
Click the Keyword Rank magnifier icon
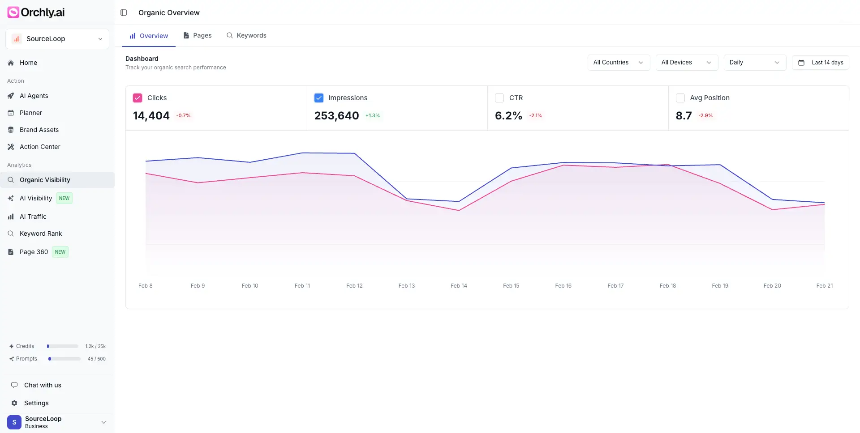(11, 233)
